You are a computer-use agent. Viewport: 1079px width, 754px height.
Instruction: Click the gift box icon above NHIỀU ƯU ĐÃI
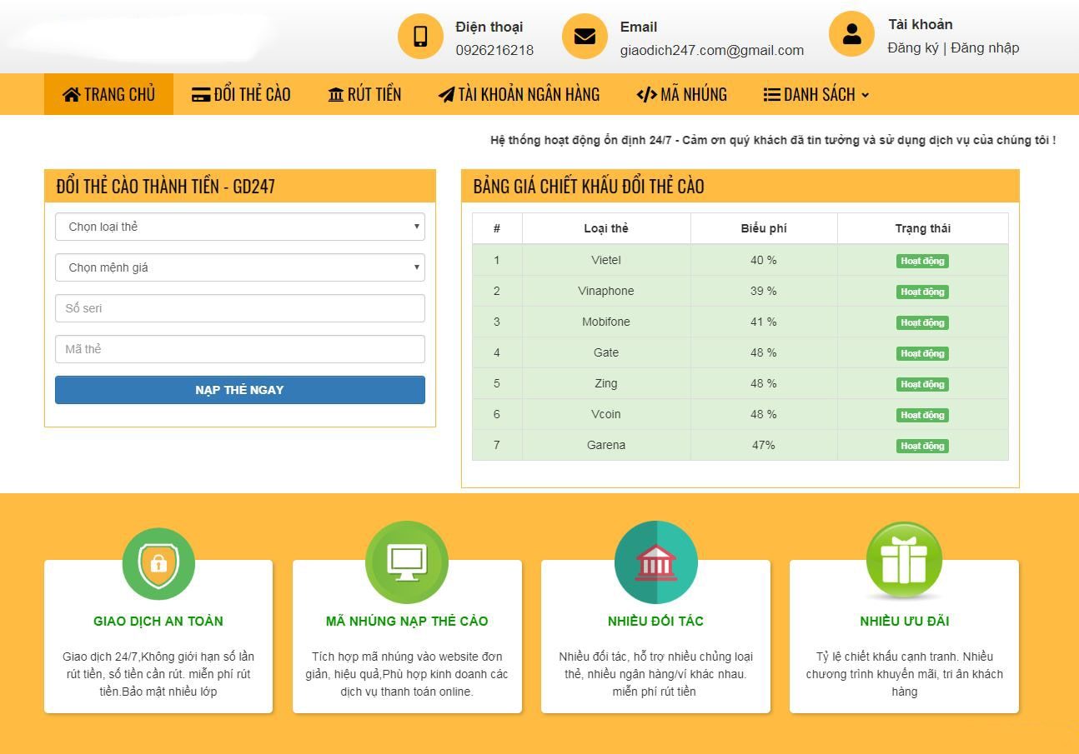tap(905, 562)
